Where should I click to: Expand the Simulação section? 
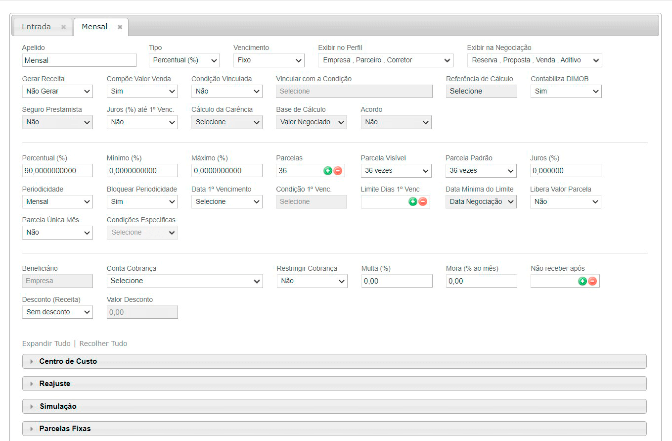coord(58,406)
